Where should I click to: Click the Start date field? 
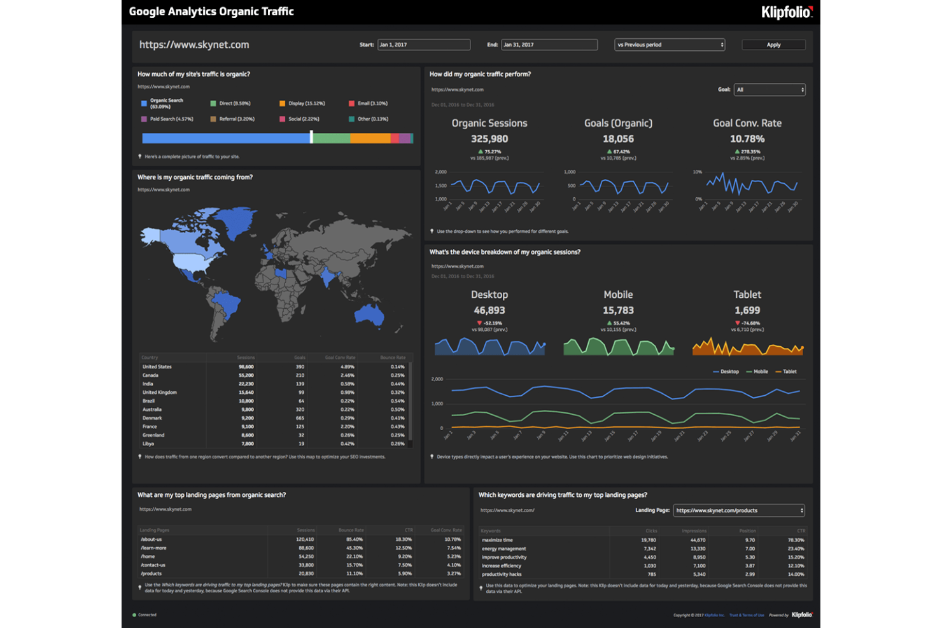(424, 45)
